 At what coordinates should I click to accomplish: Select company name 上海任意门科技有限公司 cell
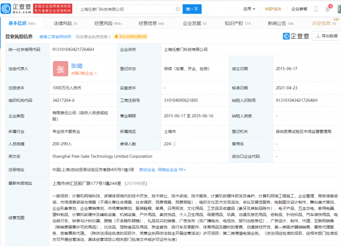pyautogui.click(x=186, y=50)
